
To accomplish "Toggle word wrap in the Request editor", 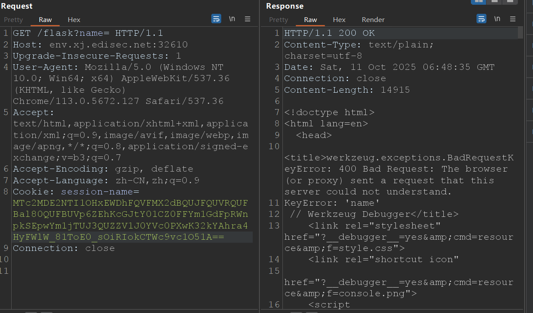I will (216, 19).
